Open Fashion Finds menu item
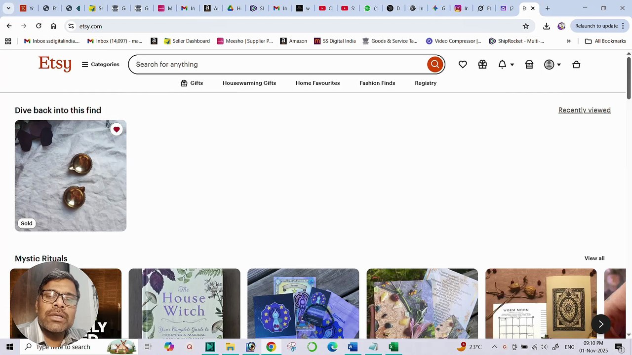The image size is (632, 355). [377, 83]
